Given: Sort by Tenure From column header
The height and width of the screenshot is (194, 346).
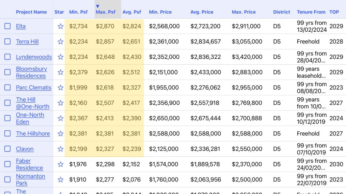Looking at the screenshot, I should point(311,12).
